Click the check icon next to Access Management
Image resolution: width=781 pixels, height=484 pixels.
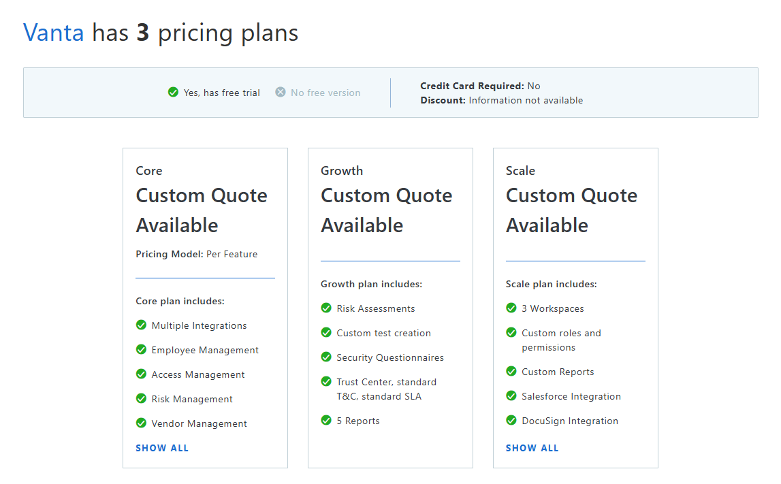tap(141, 374)
